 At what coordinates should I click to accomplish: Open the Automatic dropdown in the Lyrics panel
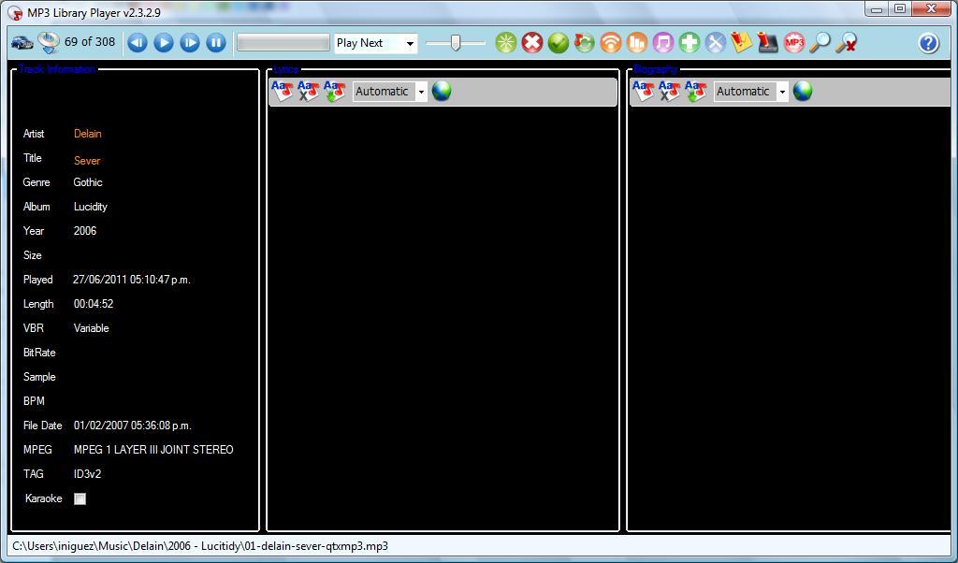387,91
